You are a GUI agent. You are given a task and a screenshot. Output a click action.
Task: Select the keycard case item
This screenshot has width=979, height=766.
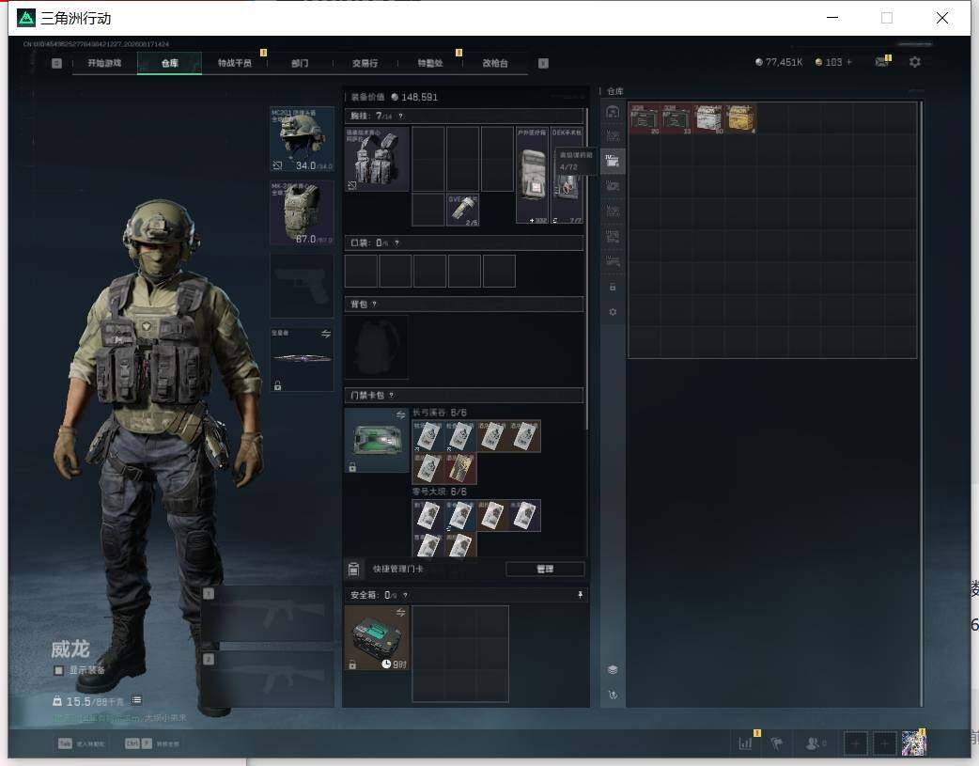coord(377,441)
